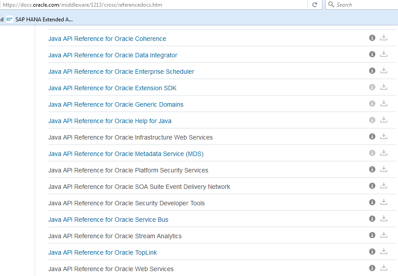Download Enterprise Scheduler API reference
Viewport: 398px width, 276px height.
(384, 71)
